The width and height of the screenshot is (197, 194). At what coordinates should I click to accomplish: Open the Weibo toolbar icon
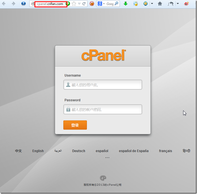tap(186, 4)
